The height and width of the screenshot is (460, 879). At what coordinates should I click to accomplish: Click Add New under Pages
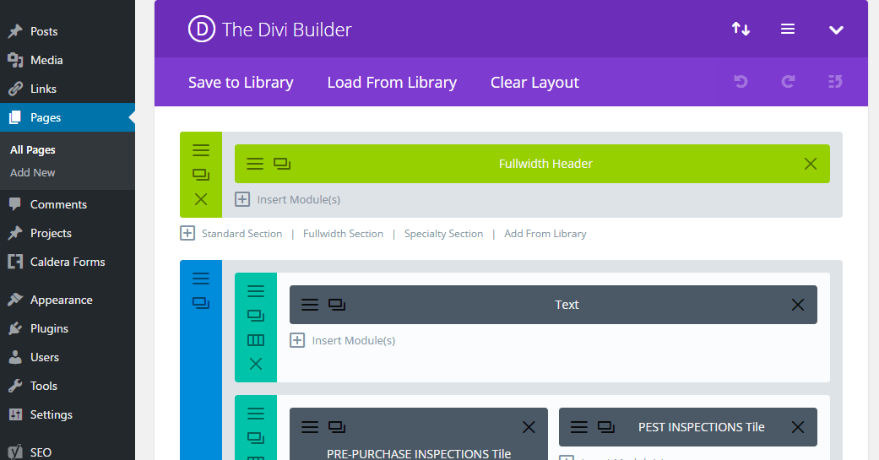33,172
